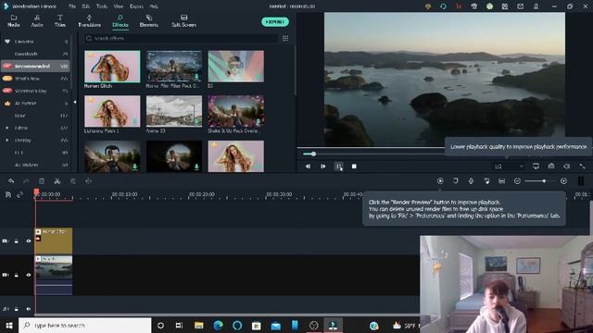Select the Downloads effects category

[x=35, y=54]
